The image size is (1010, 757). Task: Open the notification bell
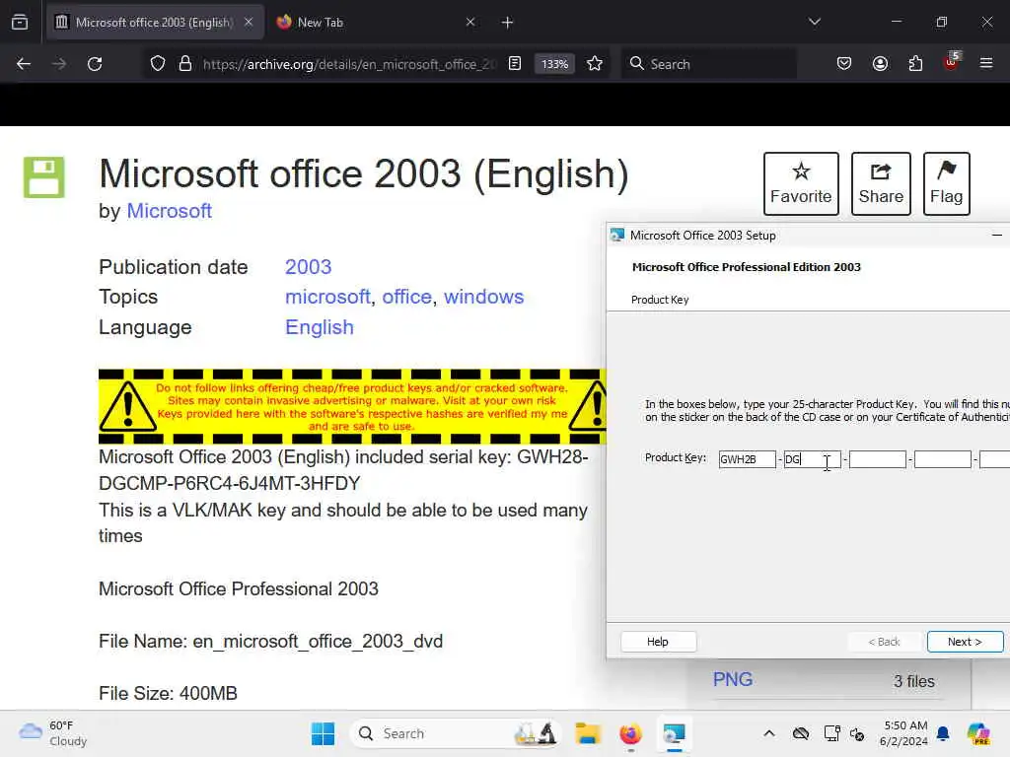[943, 733]
